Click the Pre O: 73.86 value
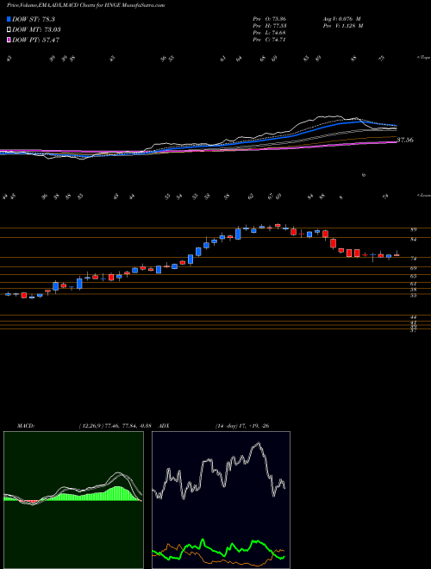431x569 pixels. (x=269, y=18)
